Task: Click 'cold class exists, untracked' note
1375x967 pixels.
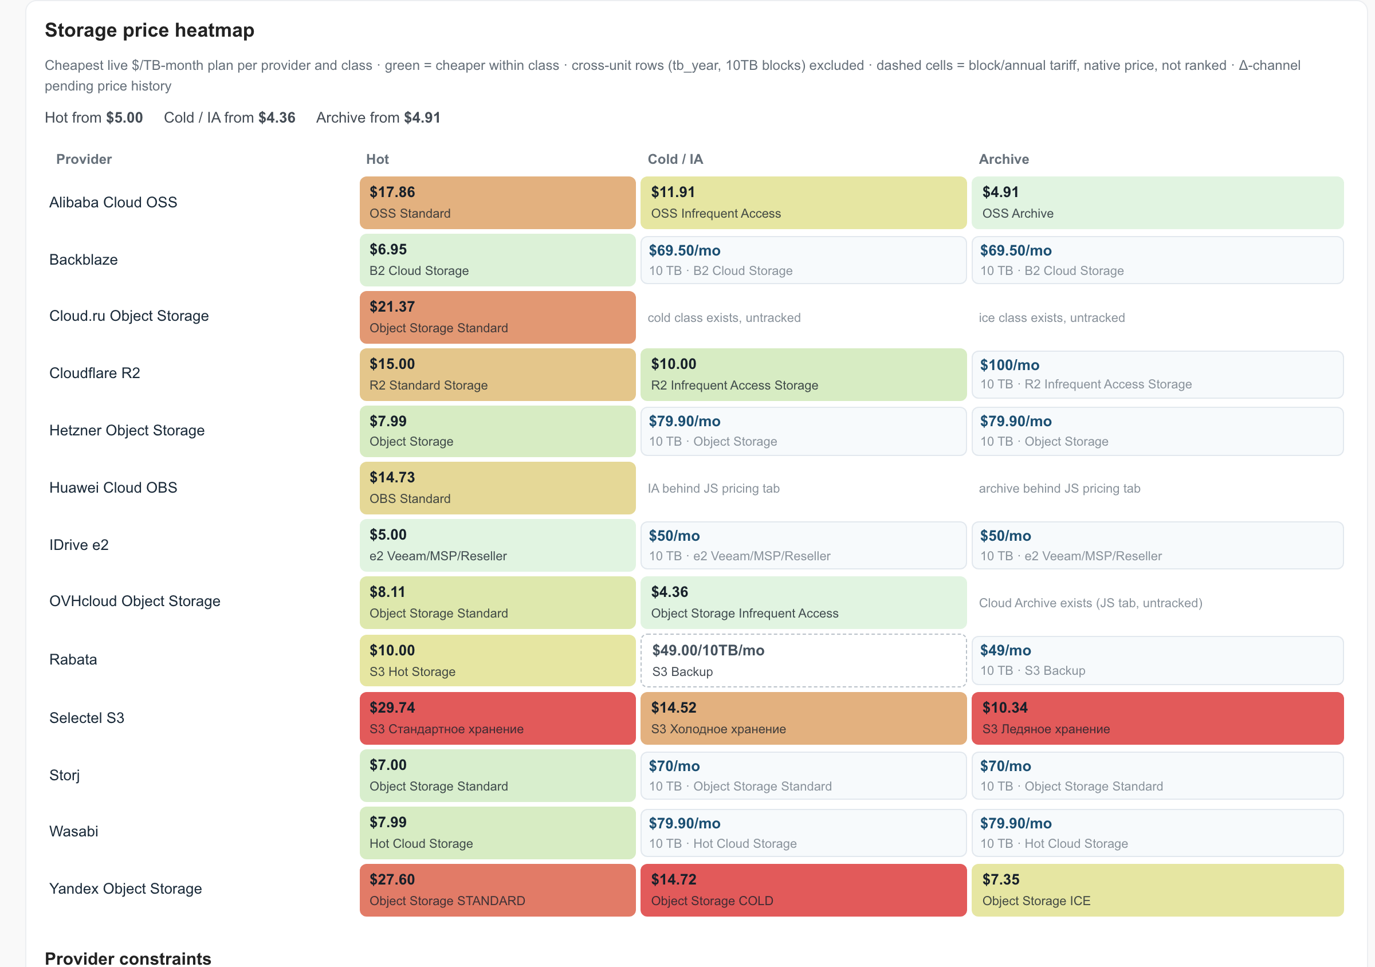Action: pos(724,318)
